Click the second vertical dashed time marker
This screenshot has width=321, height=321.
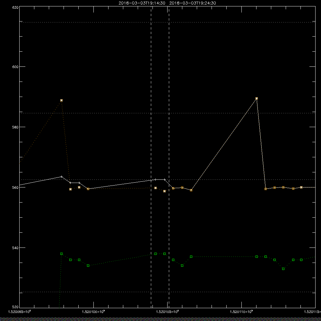click(169, 157)
